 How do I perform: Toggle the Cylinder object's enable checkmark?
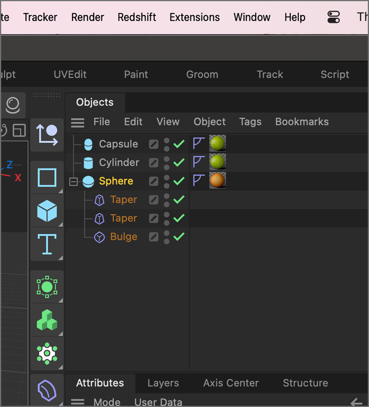179,162
